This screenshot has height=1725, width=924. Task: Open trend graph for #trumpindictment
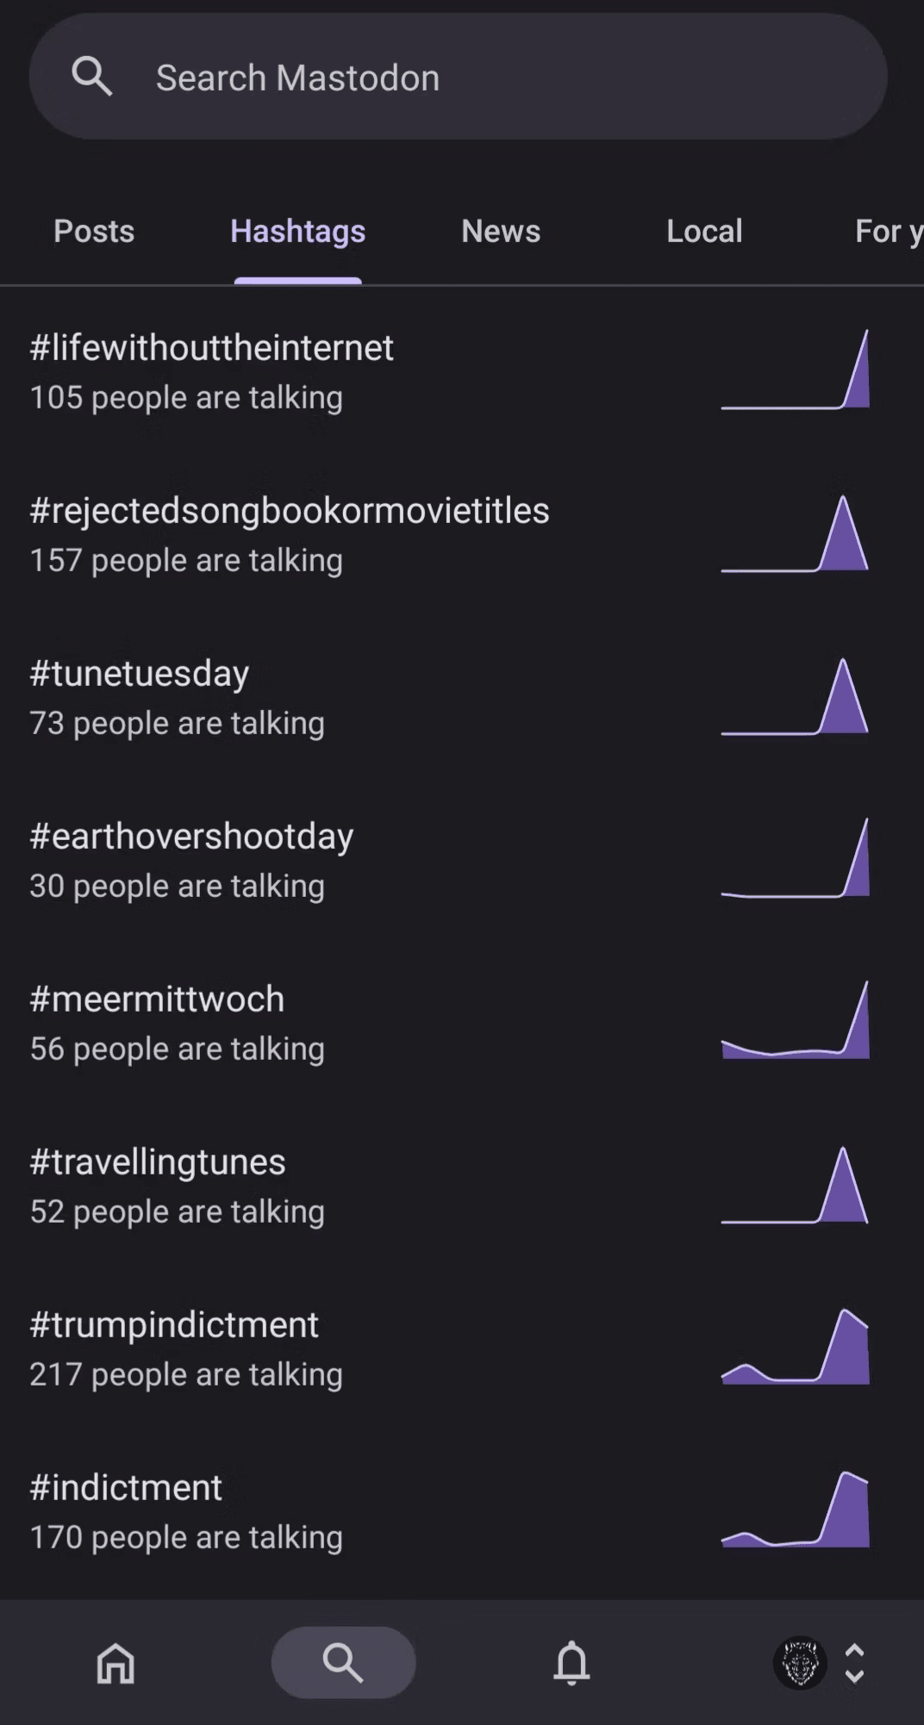pyautogui.click(x=795, y=1347)
